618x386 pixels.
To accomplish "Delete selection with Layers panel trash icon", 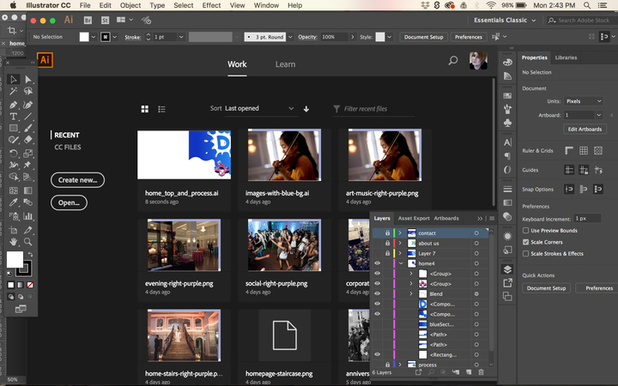I will [x=481, y=372].
